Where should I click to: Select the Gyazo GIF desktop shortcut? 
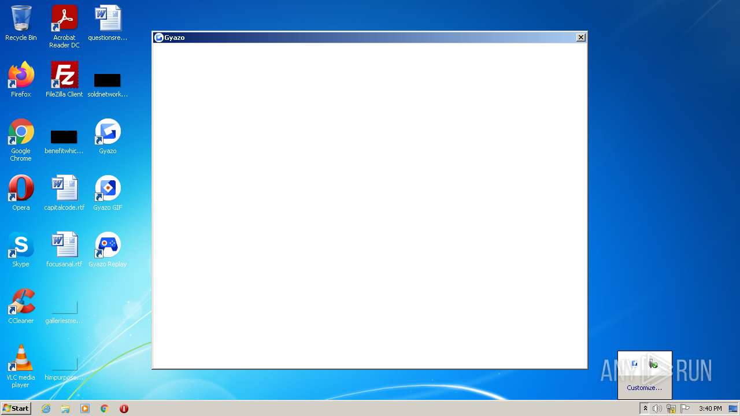coord(108,193)
